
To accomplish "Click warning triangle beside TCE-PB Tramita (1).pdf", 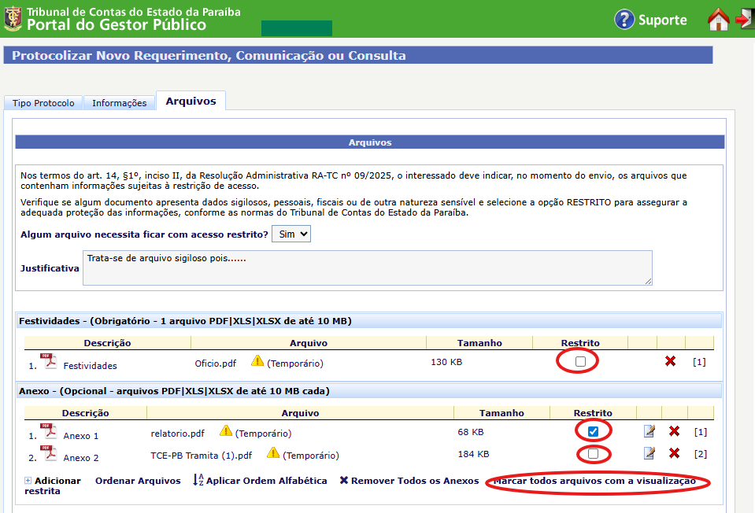I will (273, 453).
